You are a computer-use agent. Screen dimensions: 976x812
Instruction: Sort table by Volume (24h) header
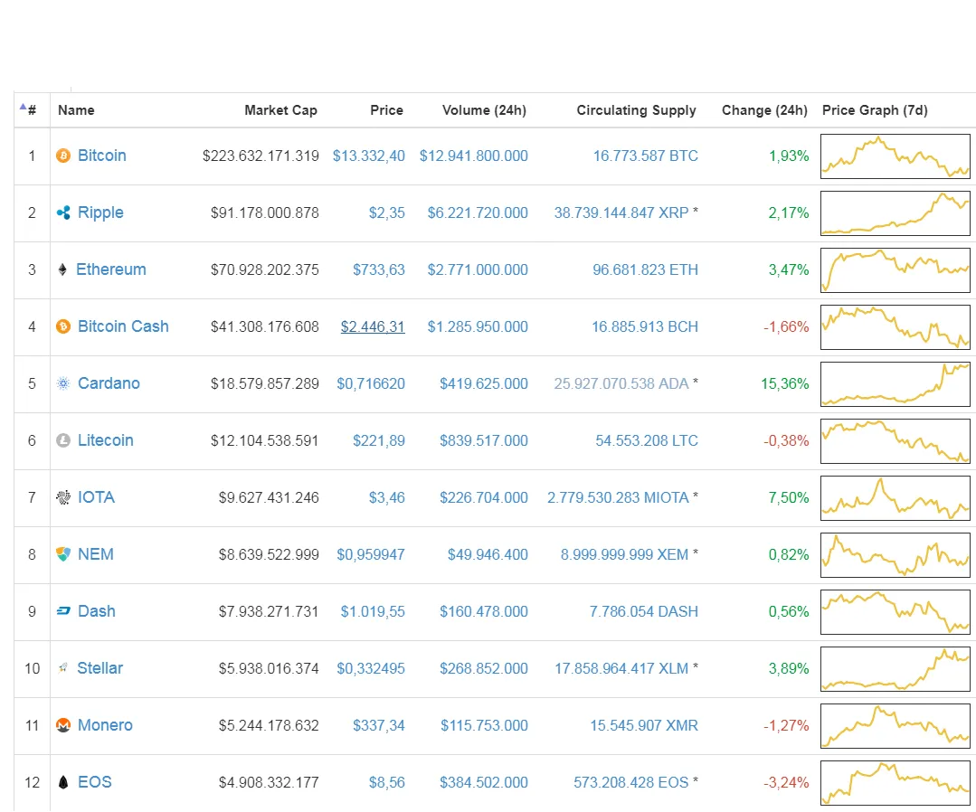[484, 110]
